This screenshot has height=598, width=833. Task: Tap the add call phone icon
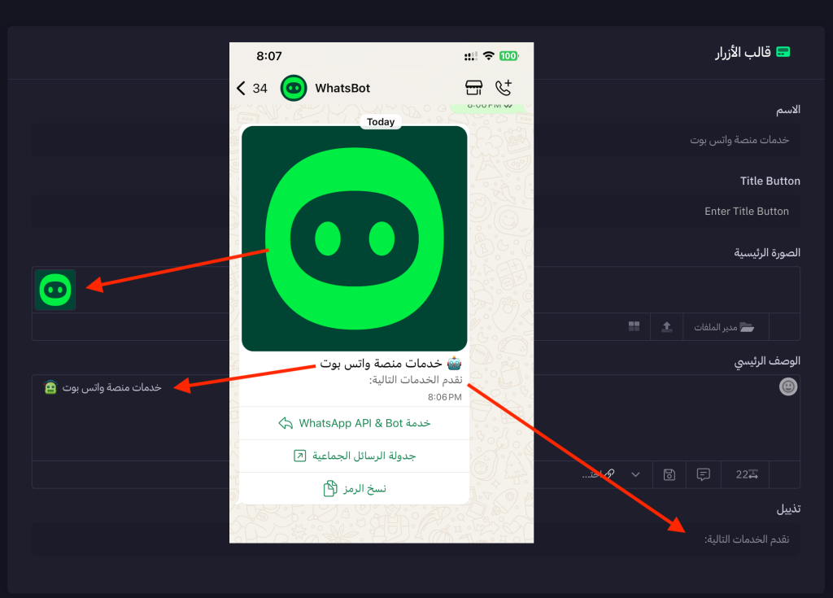click(x=503, y=88)
